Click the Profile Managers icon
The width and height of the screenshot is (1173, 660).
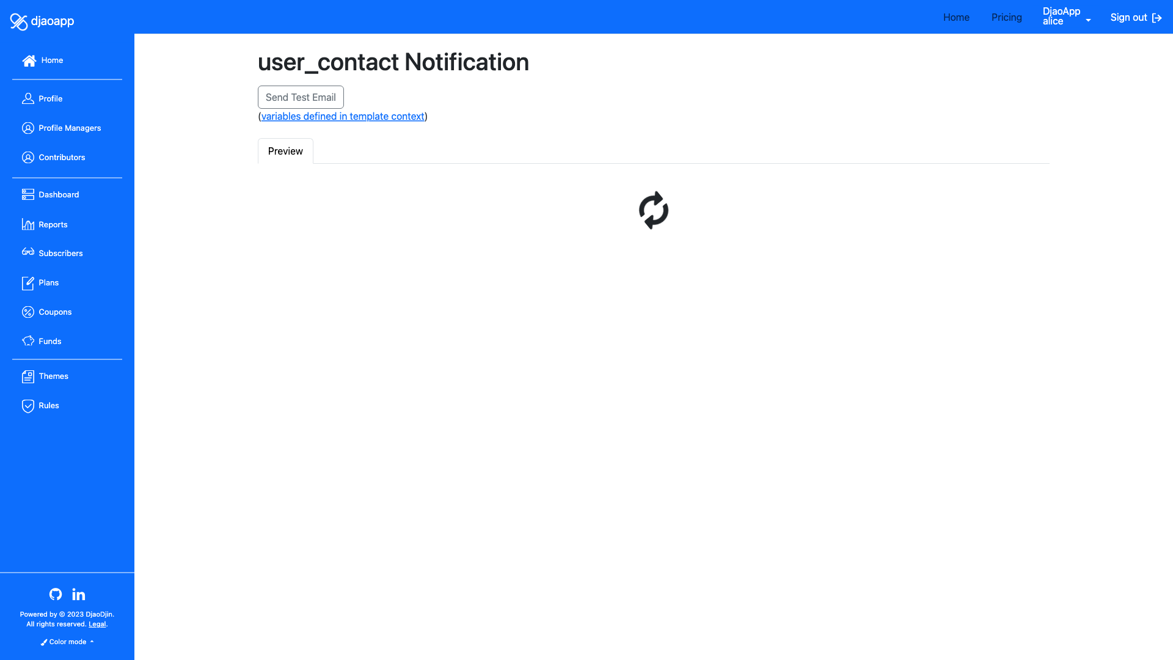click(28, 128)
